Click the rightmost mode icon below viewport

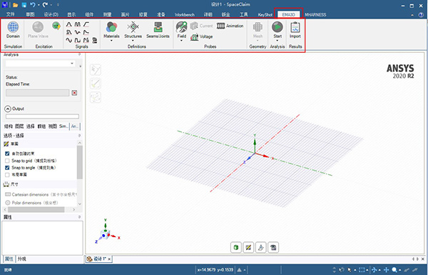pyautogui.click(x=273, y=248)
